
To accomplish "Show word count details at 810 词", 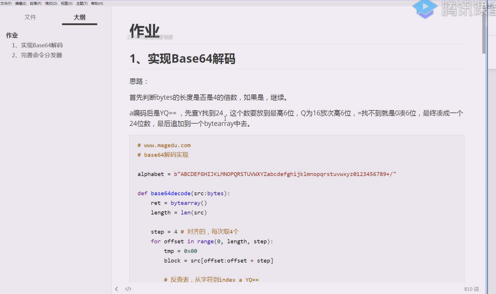I will coord(471,289).
